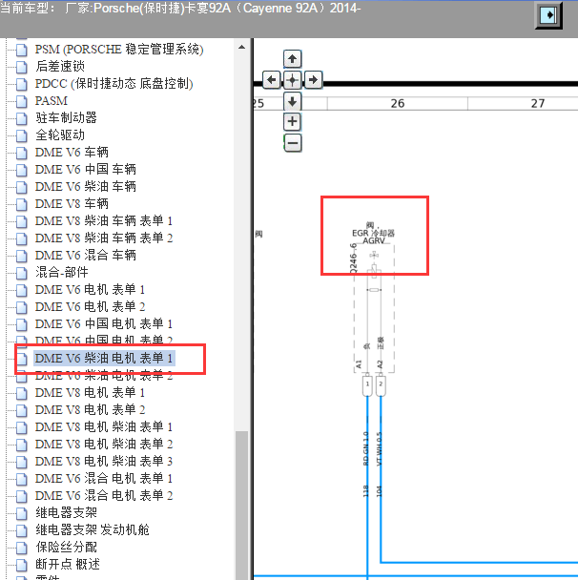The width and height of the screenshot is (578, 580).
Task: Select DME V6 电机 表单 1
Action: tap(90, 290)
